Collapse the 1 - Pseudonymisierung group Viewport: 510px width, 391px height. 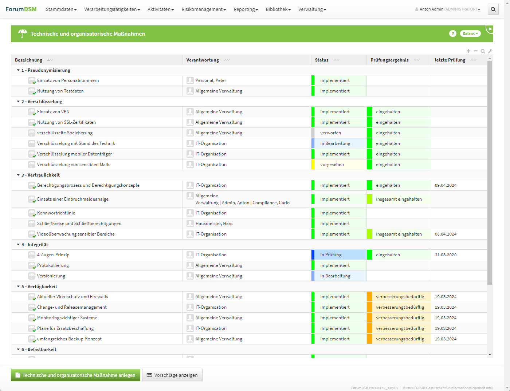pyautogui.click(x=18, y=70)
